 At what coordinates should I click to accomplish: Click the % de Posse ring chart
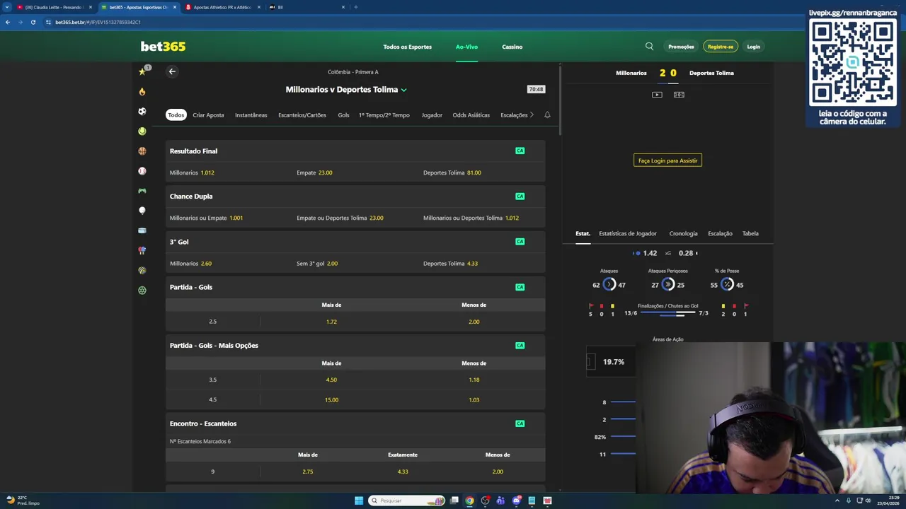click(727, 285)
